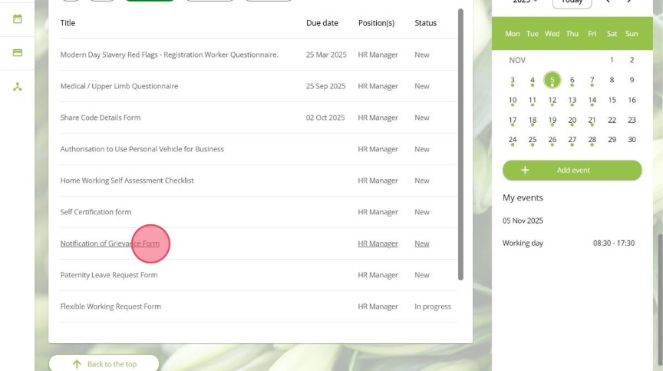Screen dimensions: 663x371
Task: Open the Flexible Working Request Form
Action: 110,306
